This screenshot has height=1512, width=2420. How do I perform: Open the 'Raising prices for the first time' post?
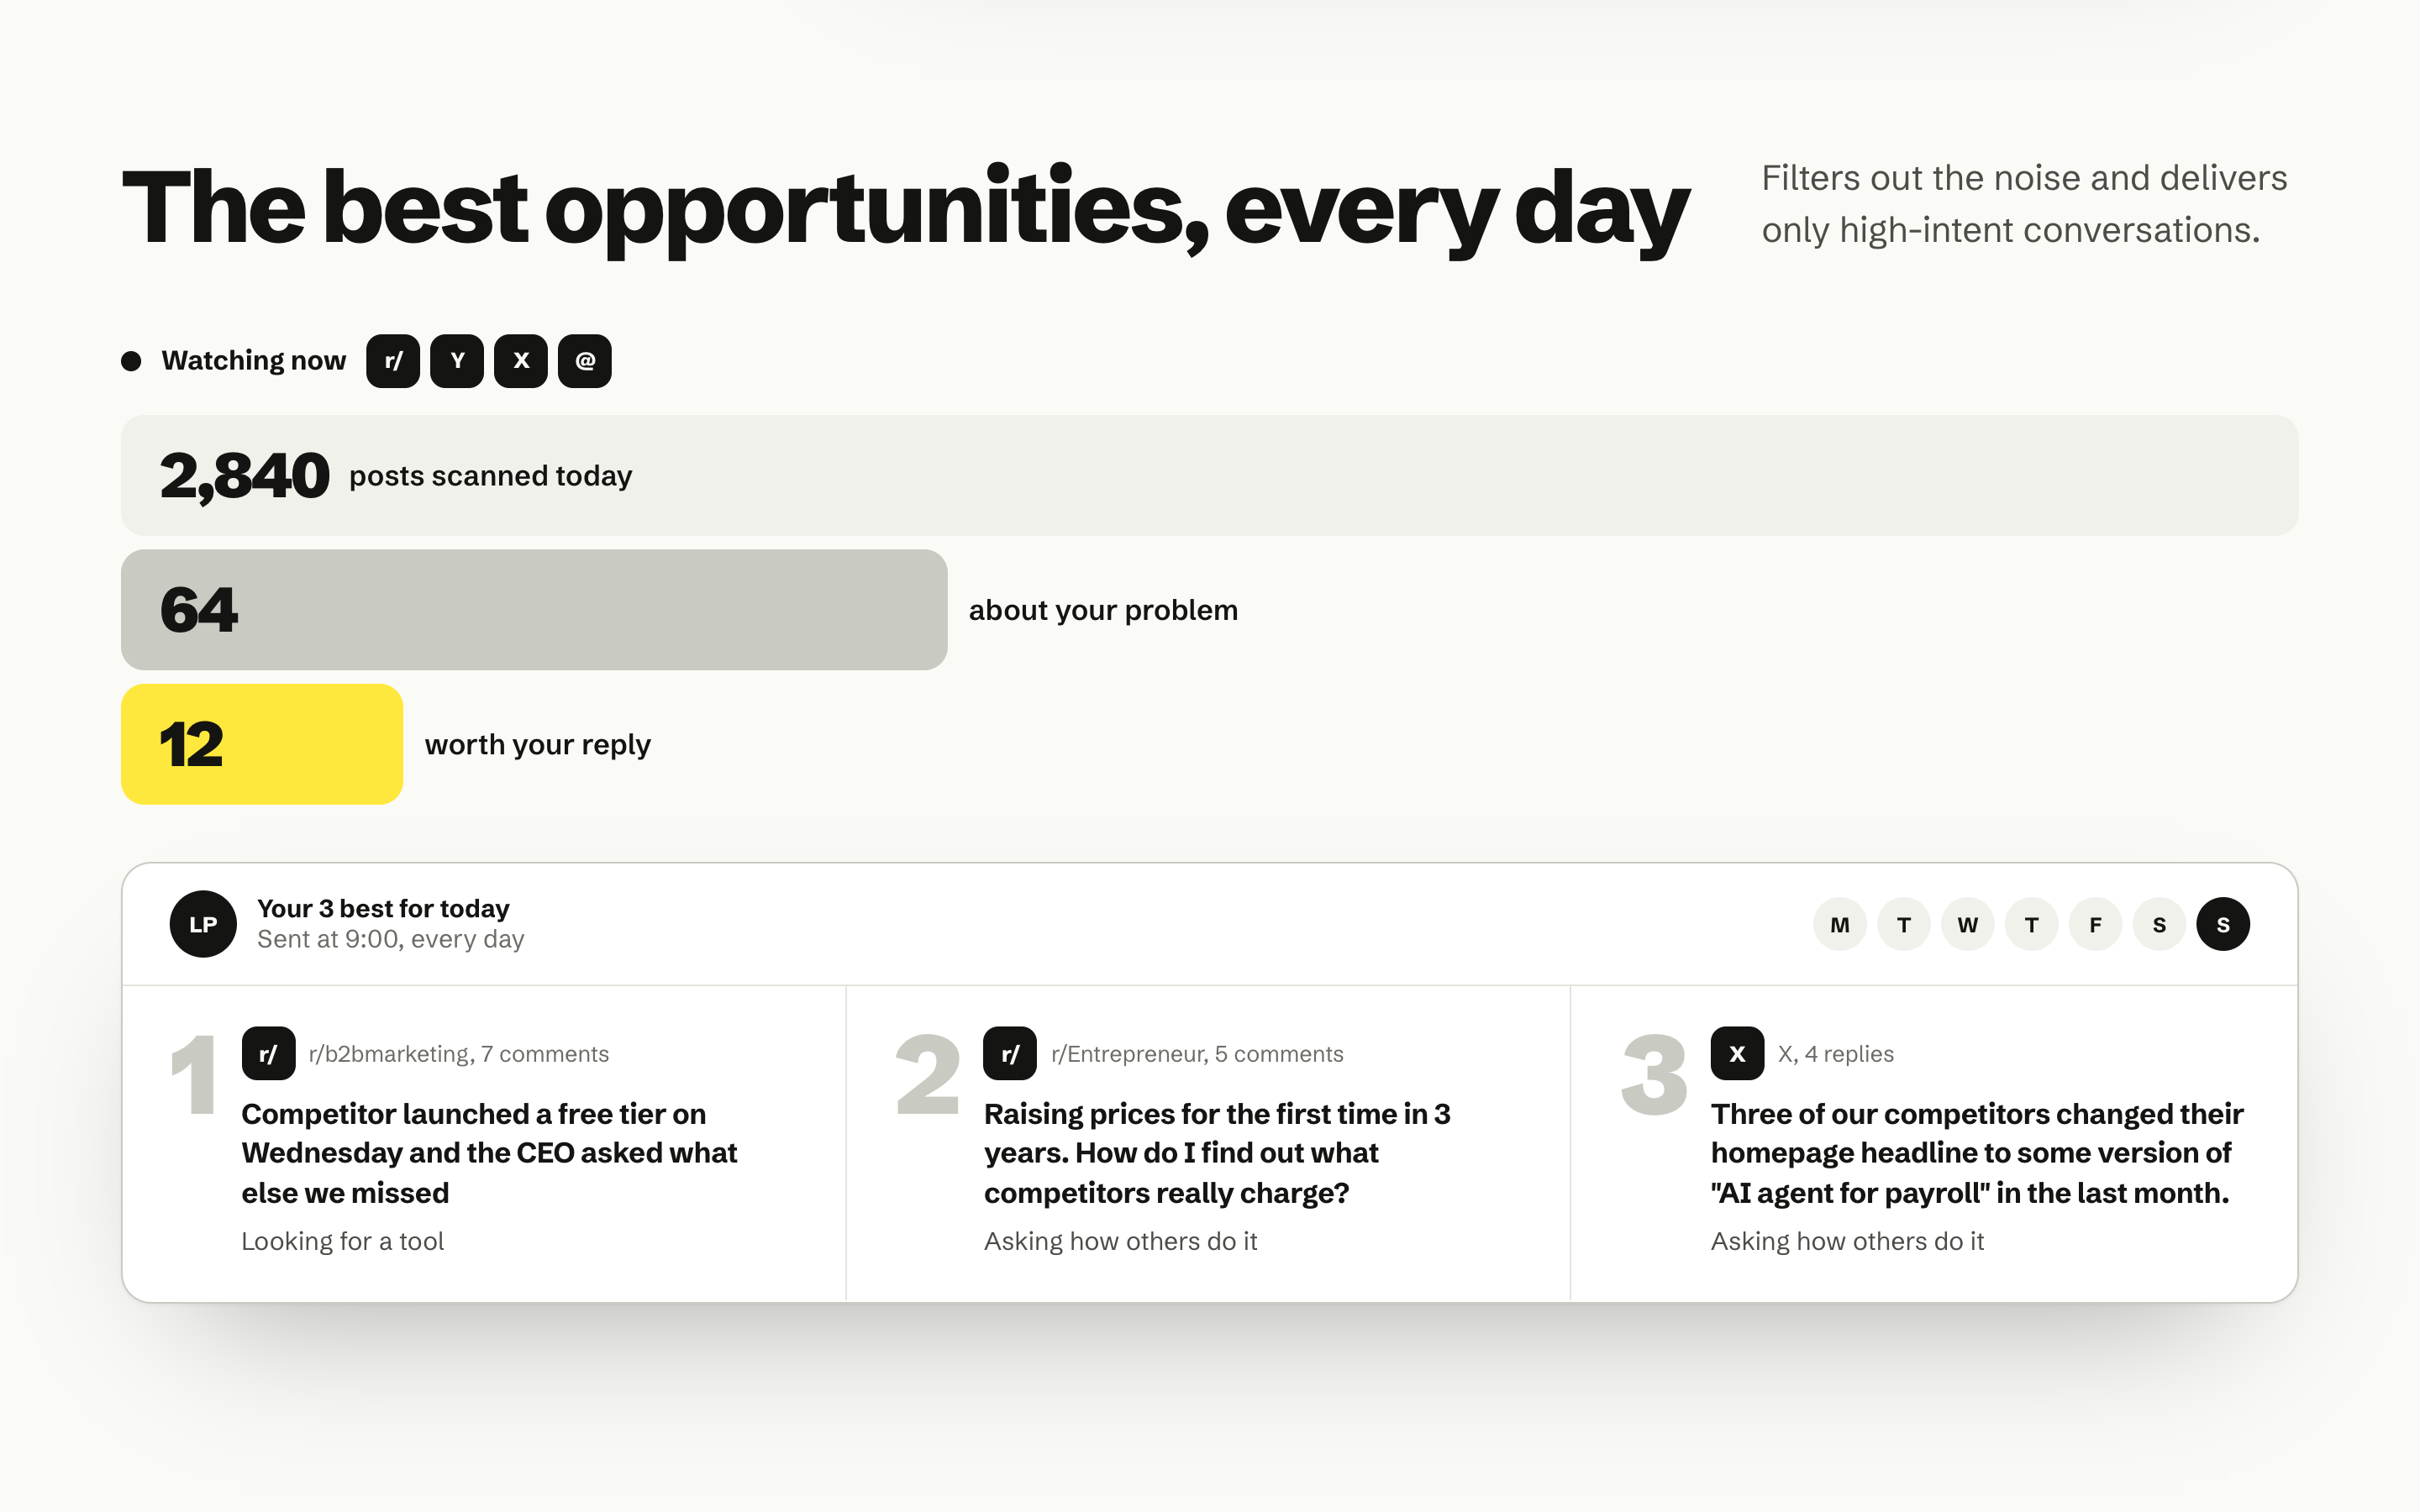point(1217,1153)
